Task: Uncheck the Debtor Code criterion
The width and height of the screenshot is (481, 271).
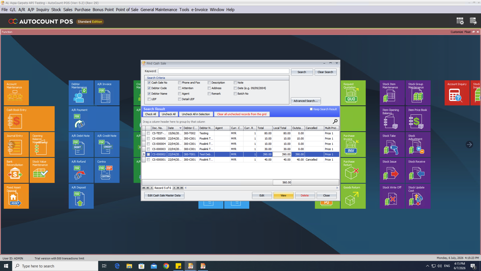Action: (149, 88)
